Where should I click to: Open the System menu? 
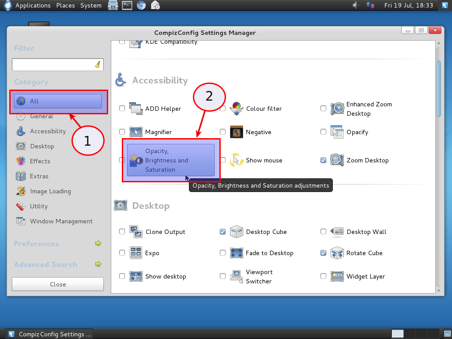pyautogui.click(x=91, y=5)
